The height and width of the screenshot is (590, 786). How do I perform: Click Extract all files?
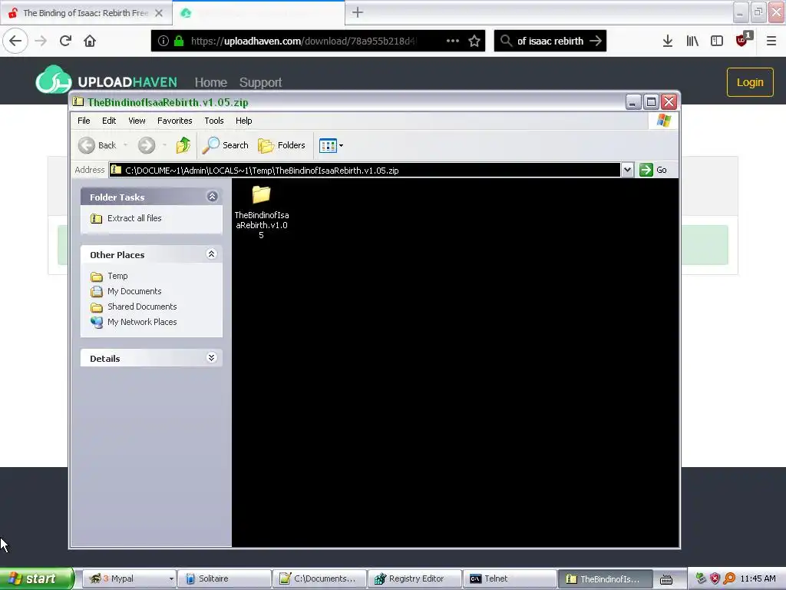(134, 218)
